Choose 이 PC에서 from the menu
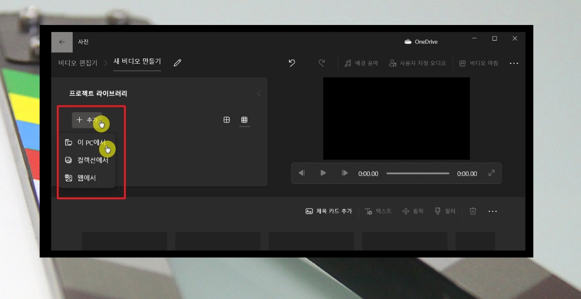Screen dimensions: 581x299 tap(87, 142)
